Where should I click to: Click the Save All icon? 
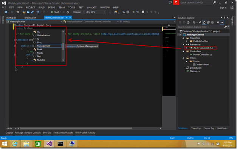pyautogui.click(x=32, y=12)
